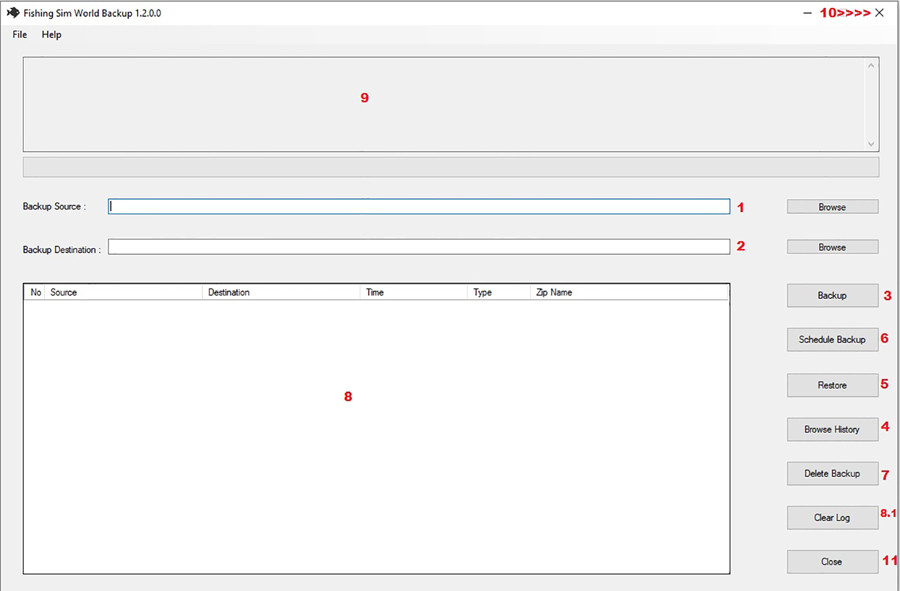Sort by the No column header
The height and width of the screenshot is (591, 900).
click(35, 292)
